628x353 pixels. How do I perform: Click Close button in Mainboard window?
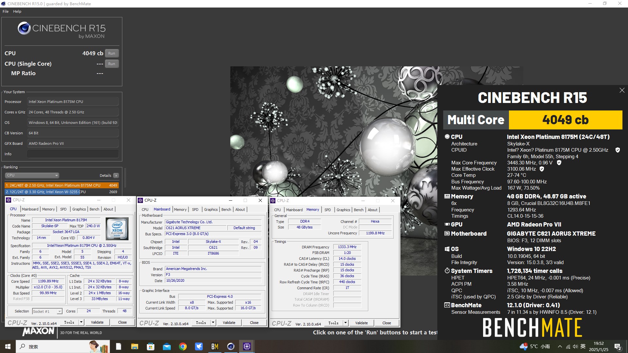(x=254, y=323)
